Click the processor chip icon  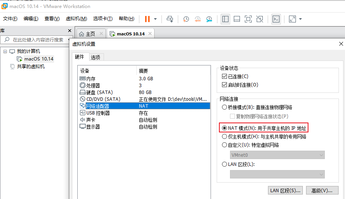point(83,85)
